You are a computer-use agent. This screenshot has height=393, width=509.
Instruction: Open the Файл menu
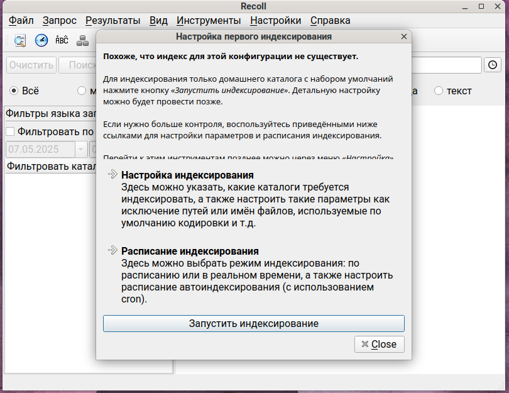[21, 21]
